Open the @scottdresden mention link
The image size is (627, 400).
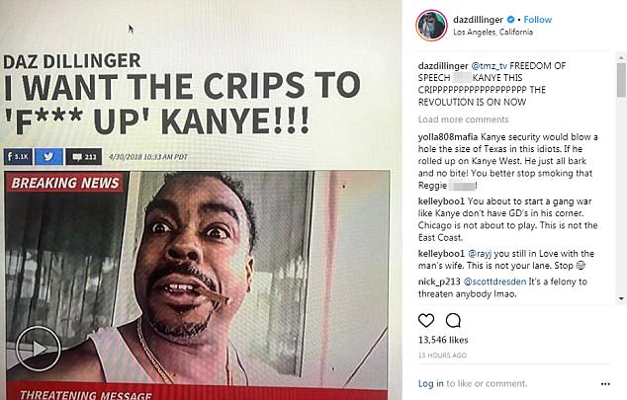494,281
